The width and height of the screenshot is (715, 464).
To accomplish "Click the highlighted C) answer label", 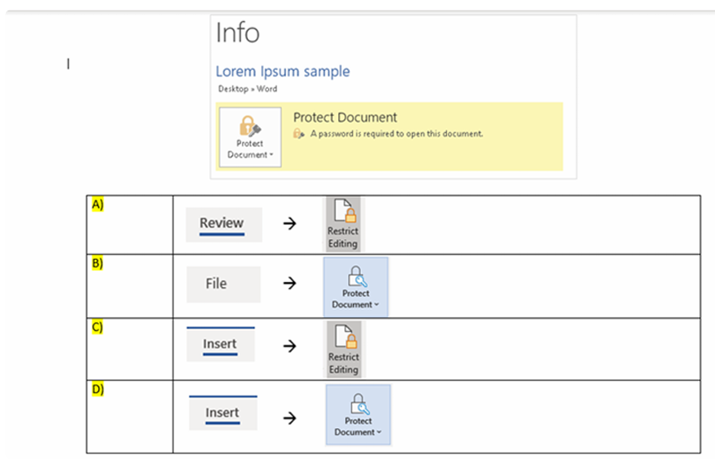I will [97, 327].
